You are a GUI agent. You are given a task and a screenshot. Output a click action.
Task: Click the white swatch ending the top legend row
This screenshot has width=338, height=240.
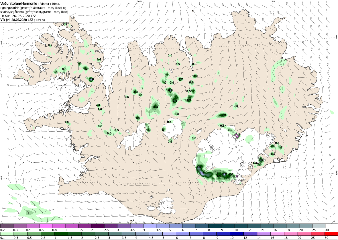click(x=331, y=226)
